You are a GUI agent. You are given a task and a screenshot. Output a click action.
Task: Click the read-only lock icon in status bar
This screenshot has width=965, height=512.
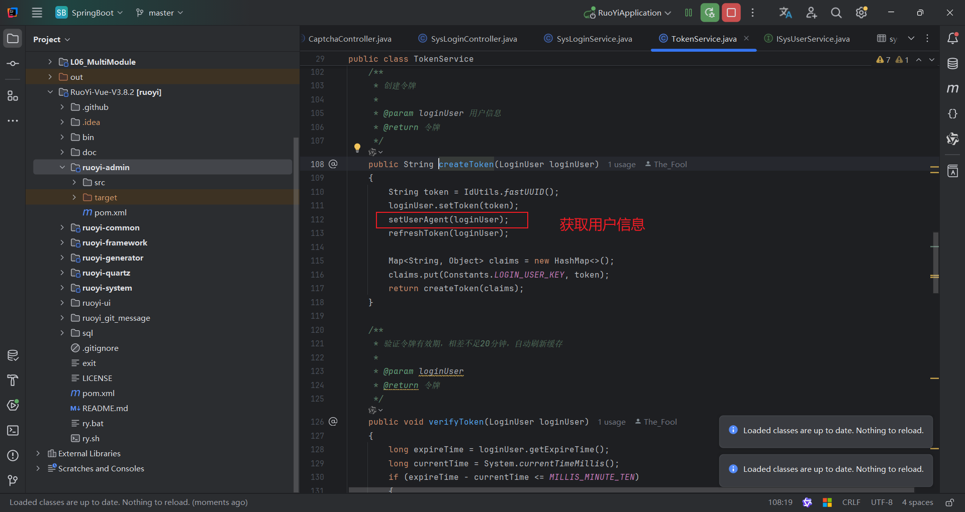click(950, 502)
